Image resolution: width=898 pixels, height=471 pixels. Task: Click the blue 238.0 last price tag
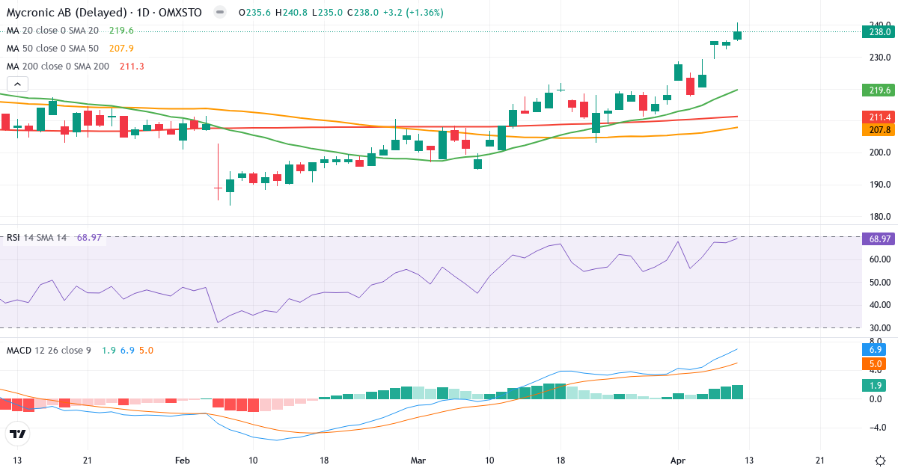pyautogui.click(x=878, y=32)
